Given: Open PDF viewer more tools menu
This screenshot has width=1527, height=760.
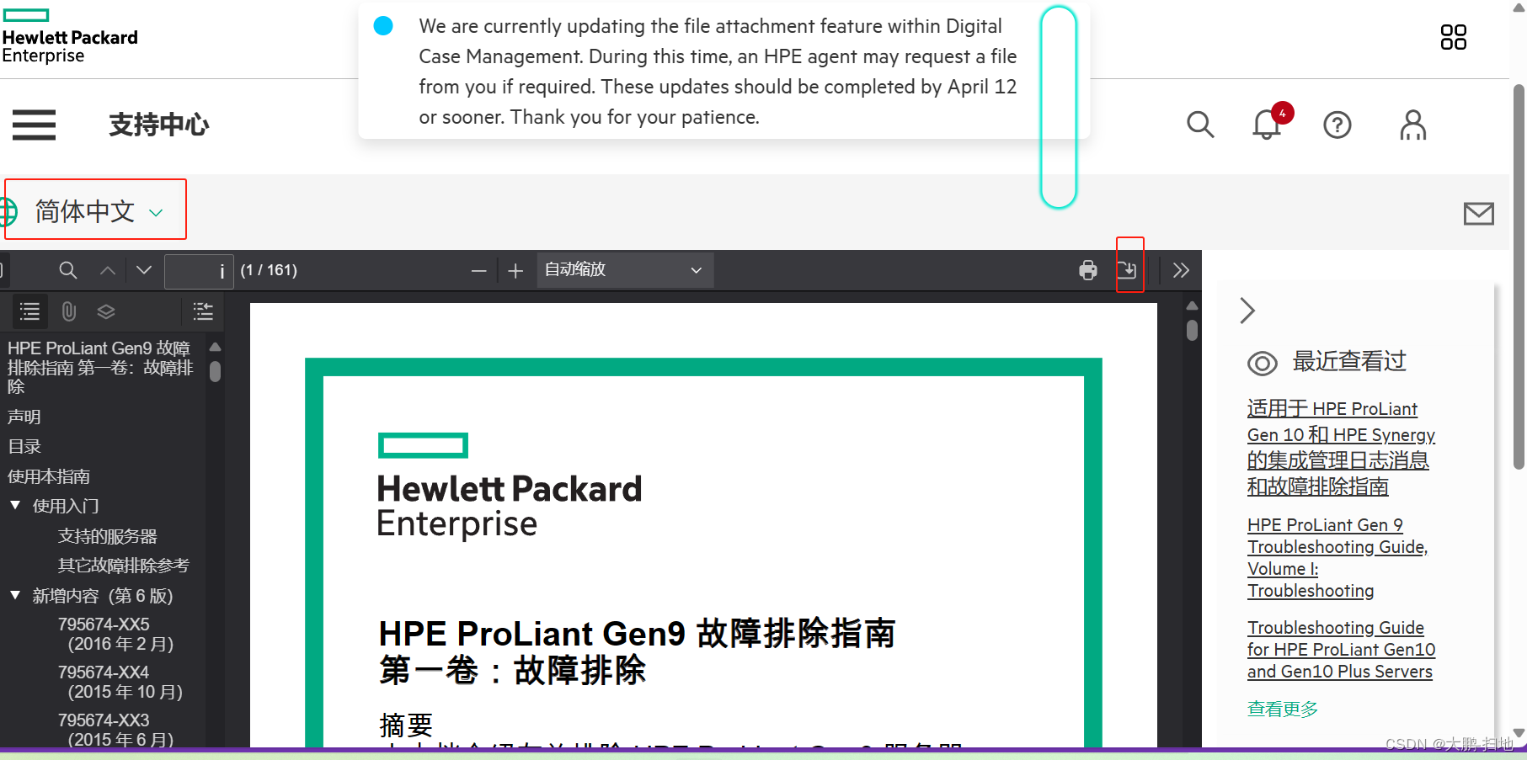Looking at the screenshot, I should point(1181,270).
